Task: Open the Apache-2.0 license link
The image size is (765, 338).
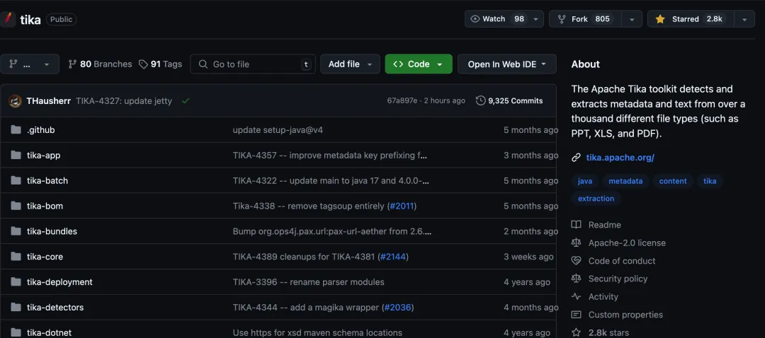Action: 627,243
